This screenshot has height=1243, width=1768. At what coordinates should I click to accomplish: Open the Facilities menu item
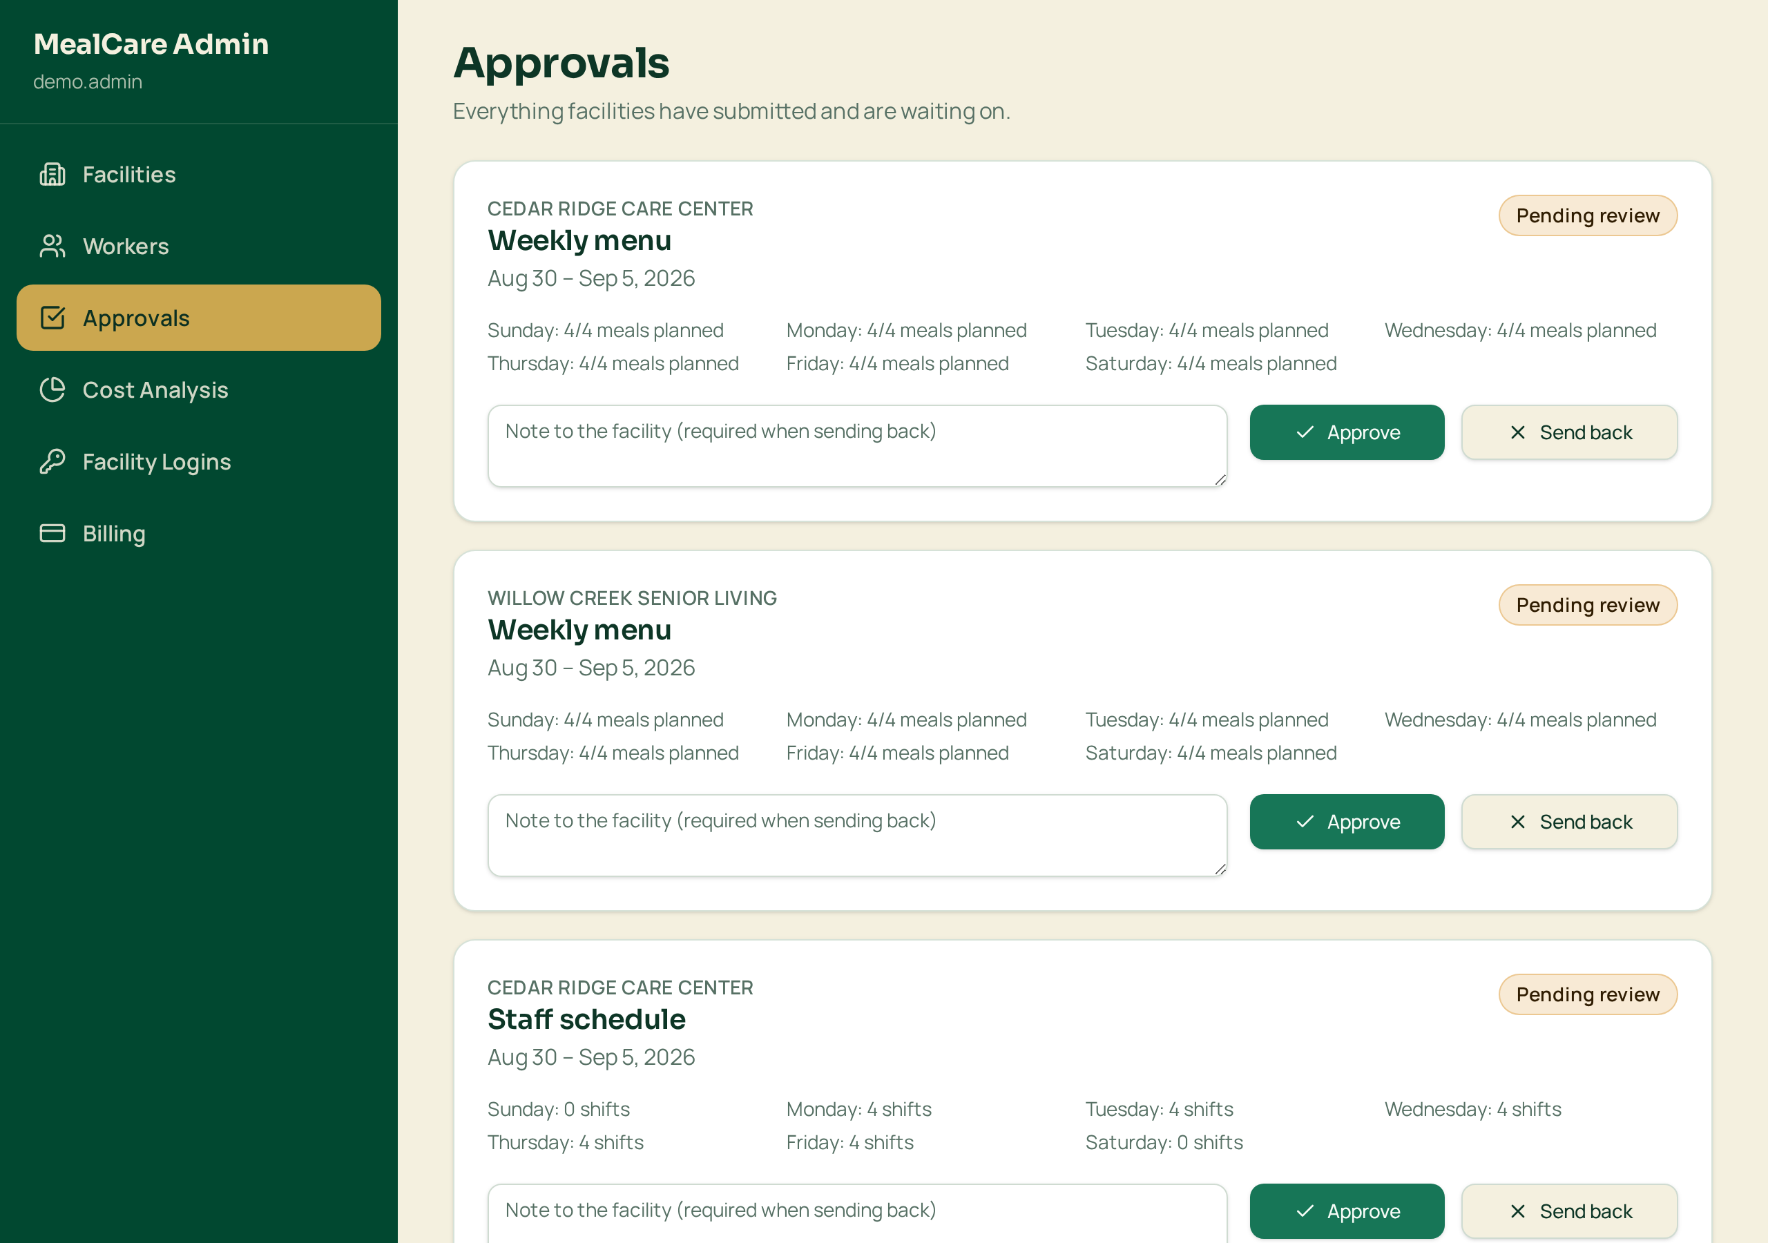(199, 175)
